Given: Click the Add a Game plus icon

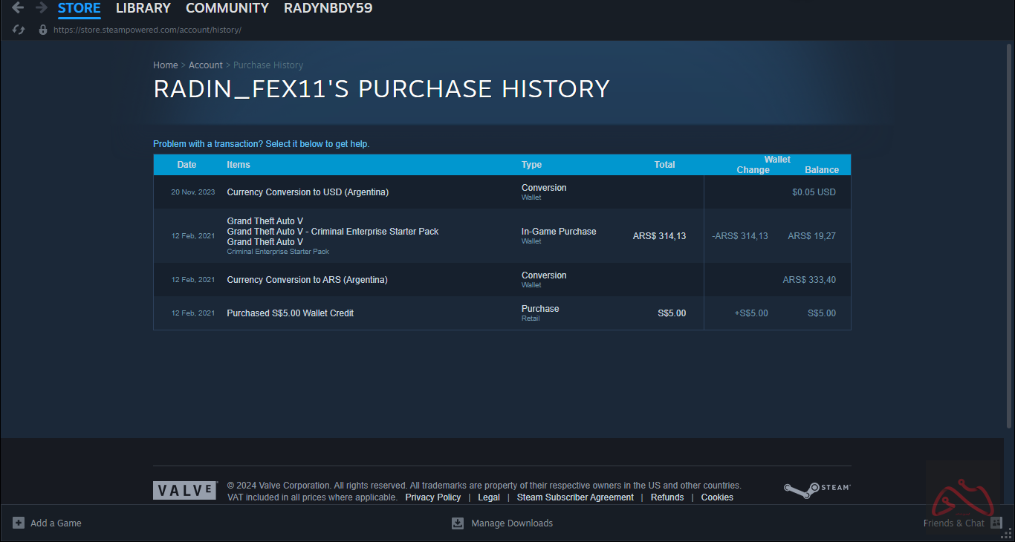Looking at the screenshot, I should 19,523.
